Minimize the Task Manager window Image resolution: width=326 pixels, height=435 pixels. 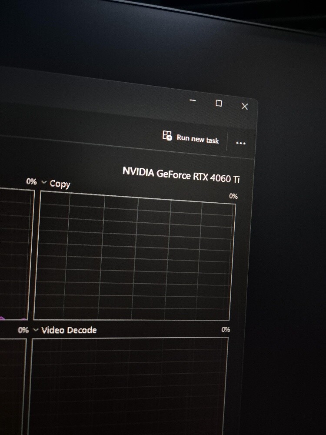coord(193,100)
